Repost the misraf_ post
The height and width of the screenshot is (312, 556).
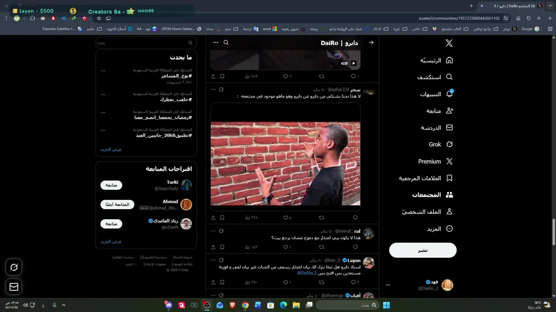(x=321, y=247)
